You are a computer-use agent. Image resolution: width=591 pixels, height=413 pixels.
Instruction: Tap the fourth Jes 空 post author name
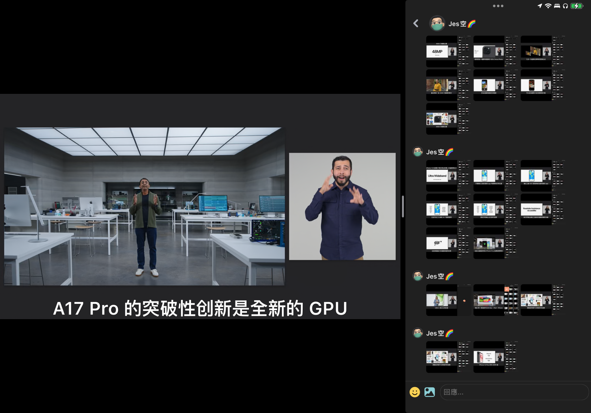(440, 333)
